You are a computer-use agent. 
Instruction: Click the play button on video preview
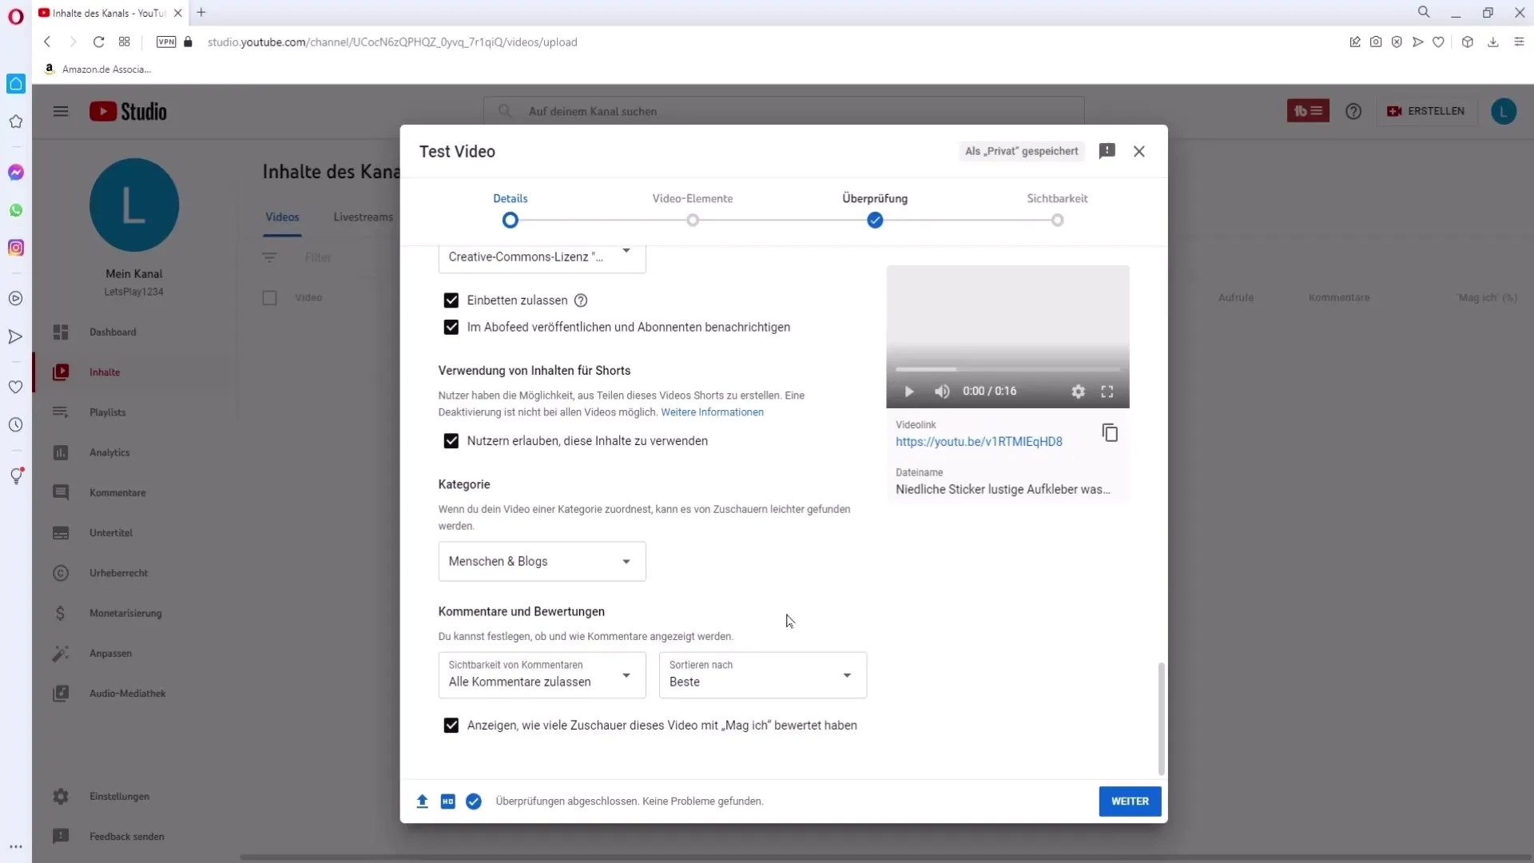[908, 392]
